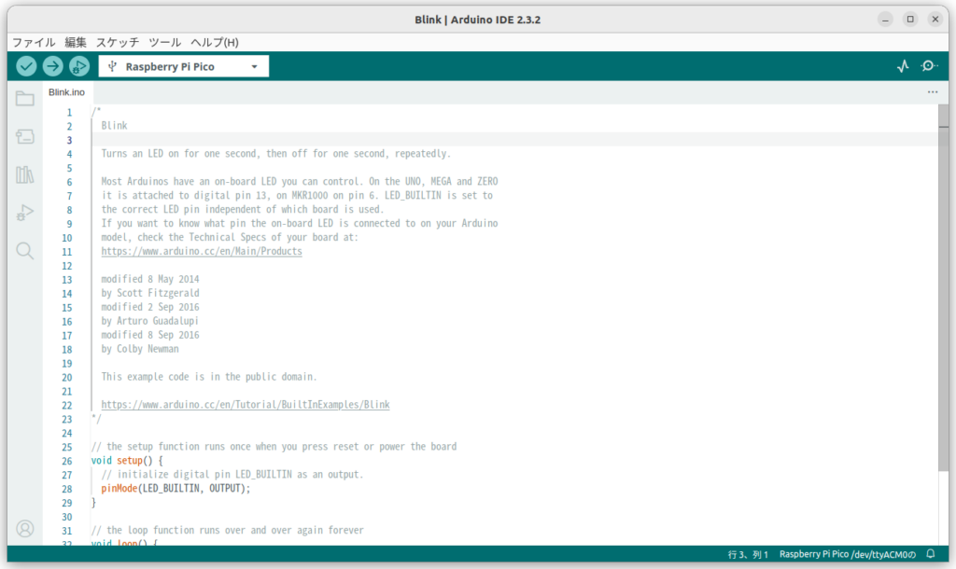Open the Debug sidebar panel
Viewport: 956px width, 569px height.
pos(25,213)
